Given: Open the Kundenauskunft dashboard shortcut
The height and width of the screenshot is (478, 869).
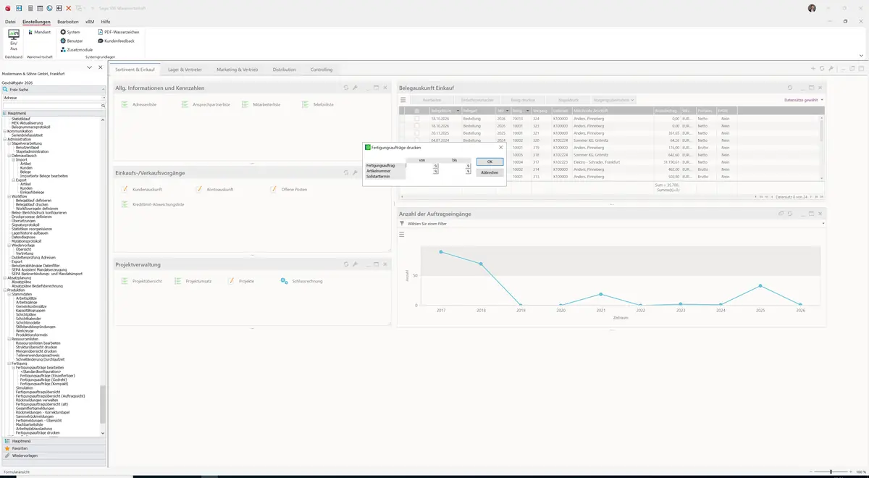Looking at the screenshot, I should coord(142,189).
